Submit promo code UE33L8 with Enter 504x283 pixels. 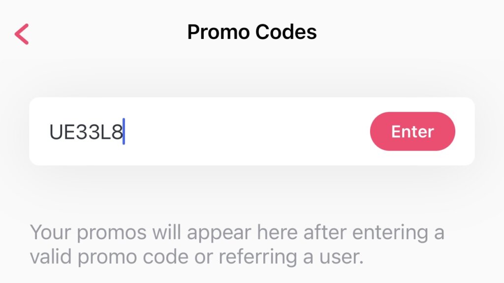tap(412, 131)
